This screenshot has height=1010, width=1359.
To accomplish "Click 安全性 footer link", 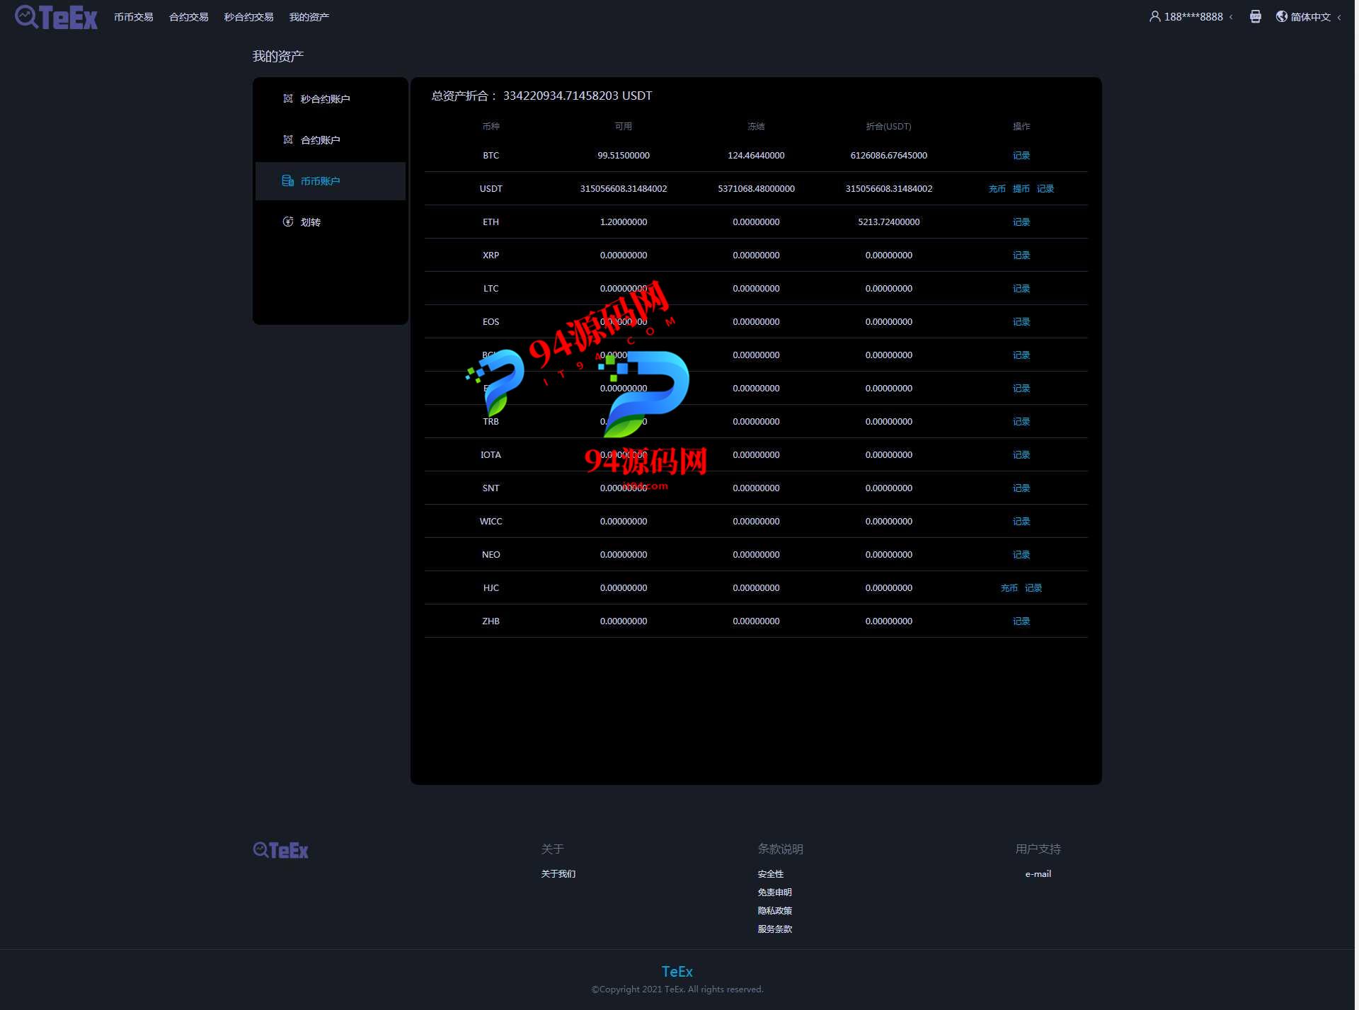I will click(771, 874).
